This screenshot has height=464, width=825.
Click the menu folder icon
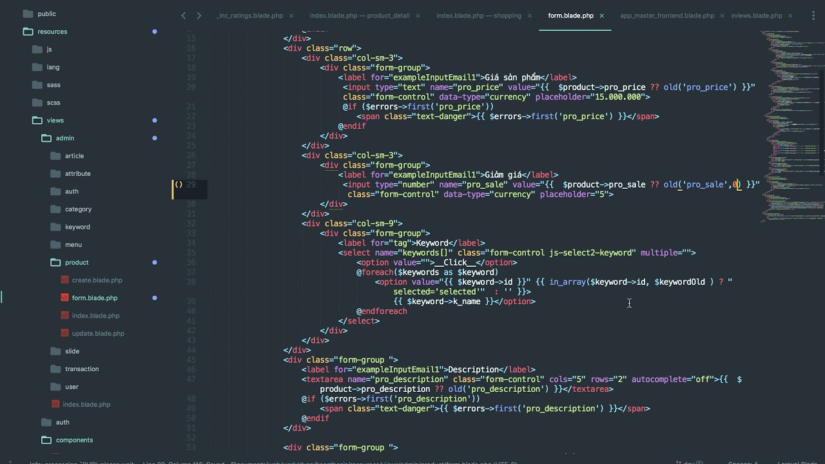tap(55, 244)
